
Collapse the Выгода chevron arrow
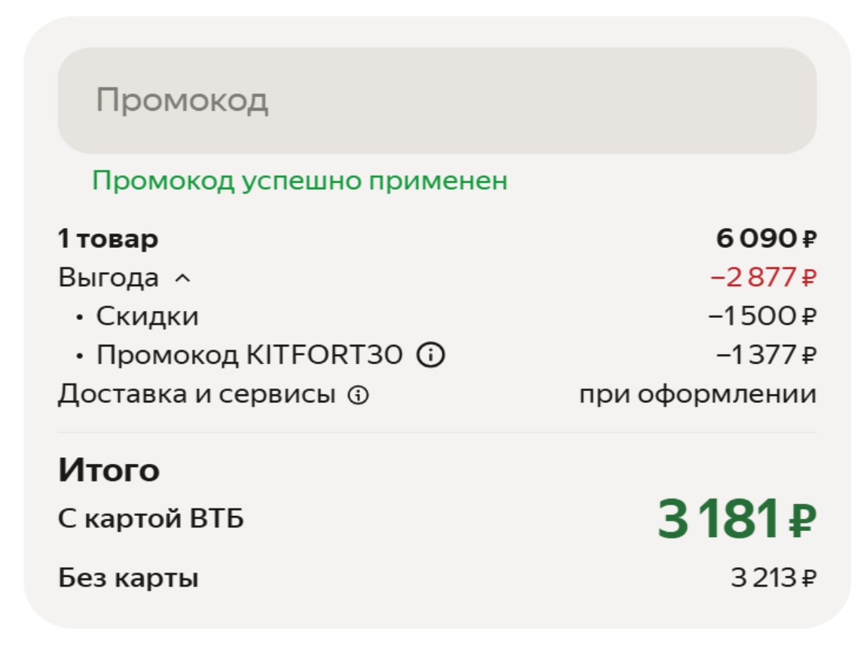[182, 279]
